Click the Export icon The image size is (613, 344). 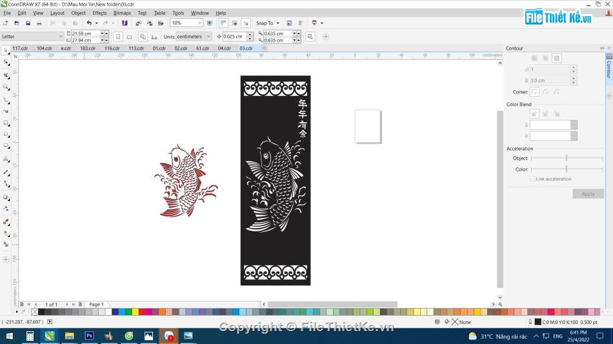click(x=149, y=23)
